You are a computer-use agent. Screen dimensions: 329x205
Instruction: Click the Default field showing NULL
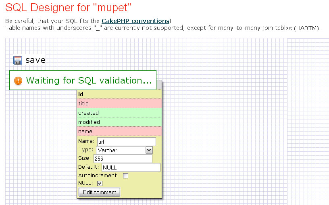[131, 167]
